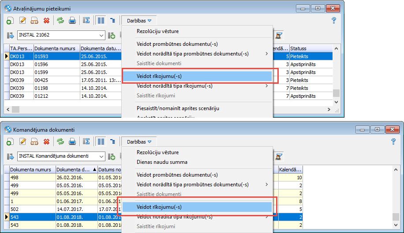The height and width of the screenshot is (233, 404).
Task: Toggle the columns view icon in Atvaļinājumu pieteikumi
Action: [101, 21]
